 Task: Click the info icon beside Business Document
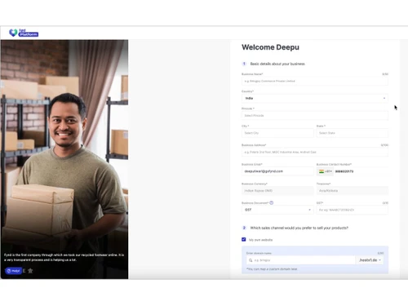tap(271, 203)
